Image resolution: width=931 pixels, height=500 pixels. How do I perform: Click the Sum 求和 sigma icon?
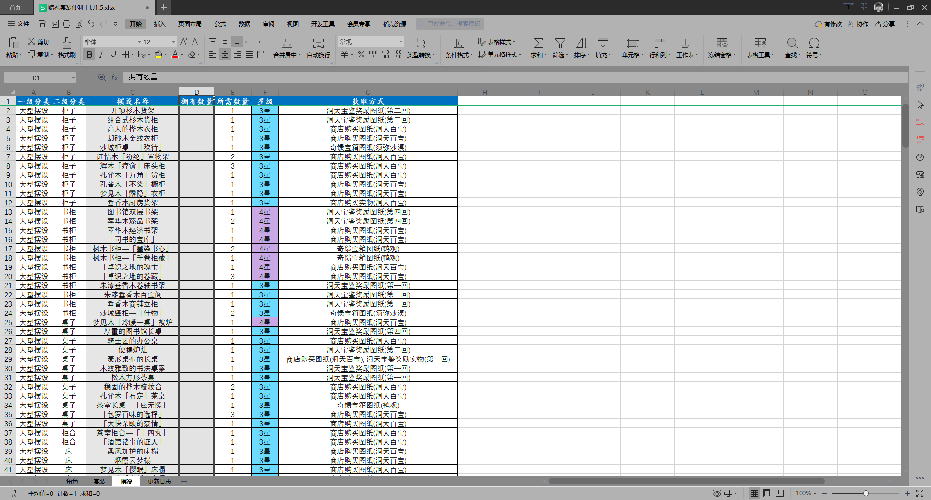[x=538, y=43]
